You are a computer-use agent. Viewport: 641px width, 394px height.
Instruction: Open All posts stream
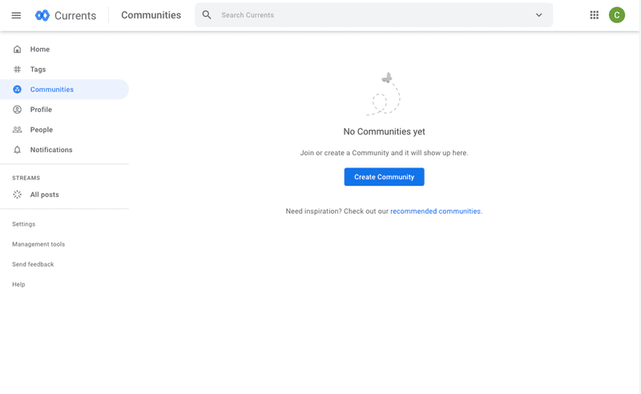(44, 195)
